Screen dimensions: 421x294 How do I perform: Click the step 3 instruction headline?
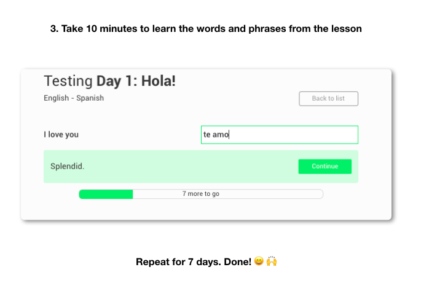206,29
